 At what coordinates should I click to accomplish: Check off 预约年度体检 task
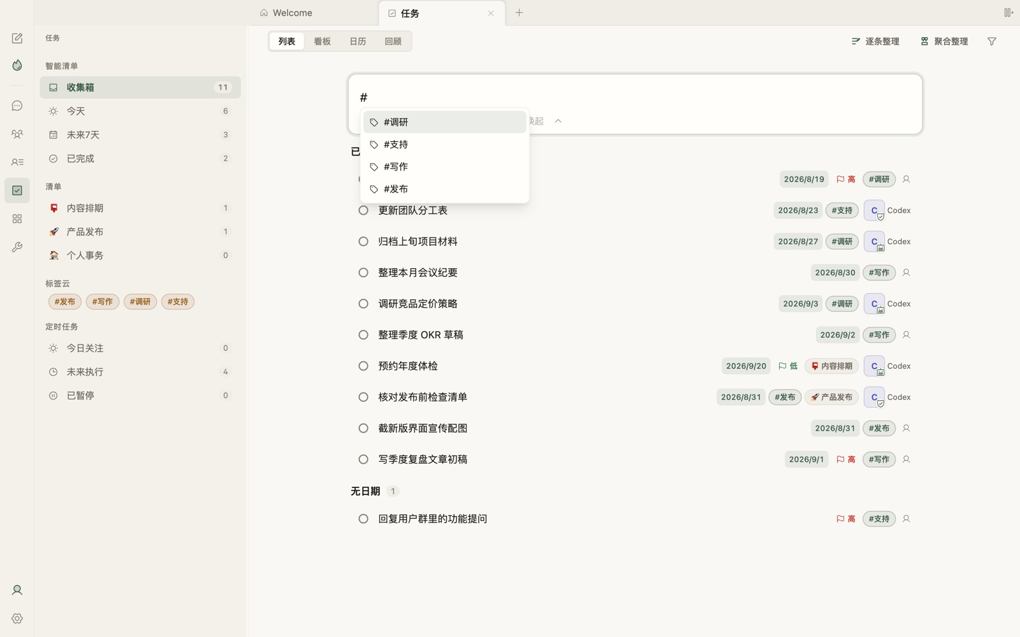tap(363, 366)
